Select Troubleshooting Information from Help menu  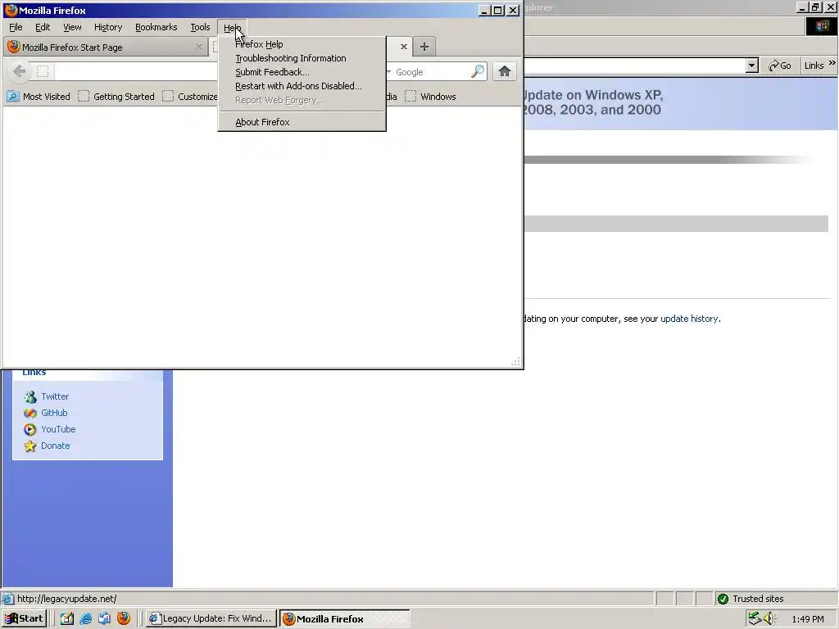point(291,58)
